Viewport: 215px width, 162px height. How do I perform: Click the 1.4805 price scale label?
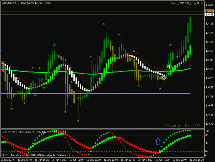click(209, 6)
